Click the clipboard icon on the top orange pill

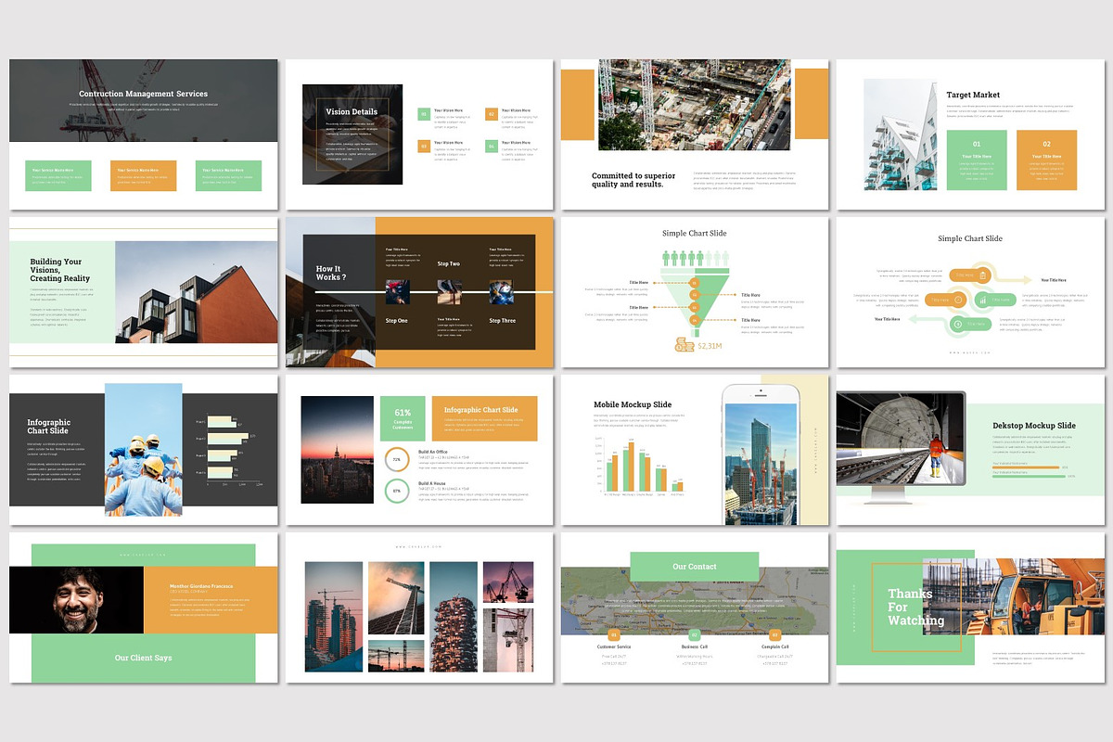click(983, 275)
